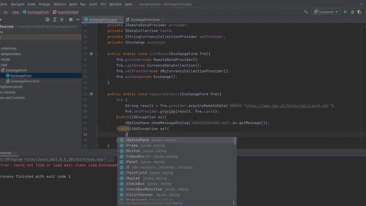Click gutter icon beside initRates method
This screenshot has width=366, height=206.
coord(91,54)
